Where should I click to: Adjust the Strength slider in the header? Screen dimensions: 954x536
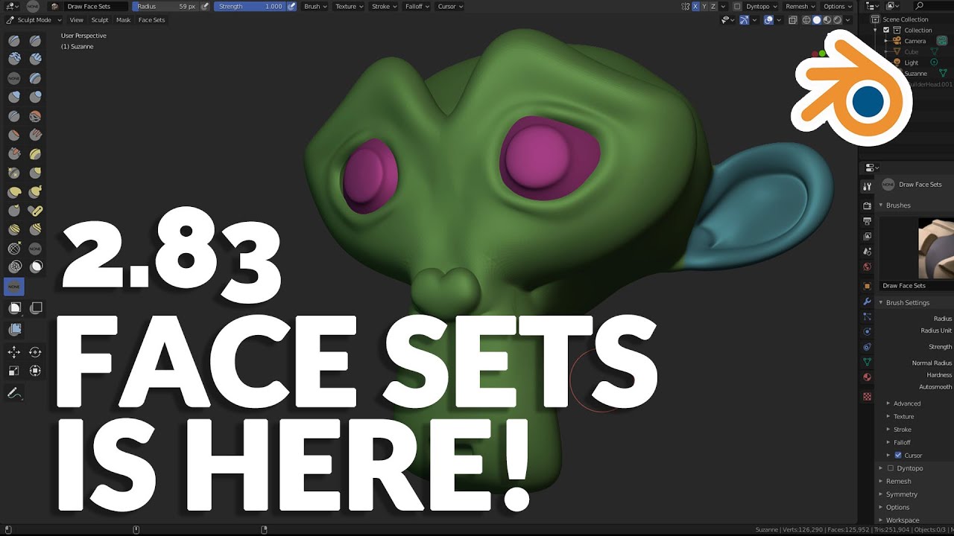coord(250,6)
